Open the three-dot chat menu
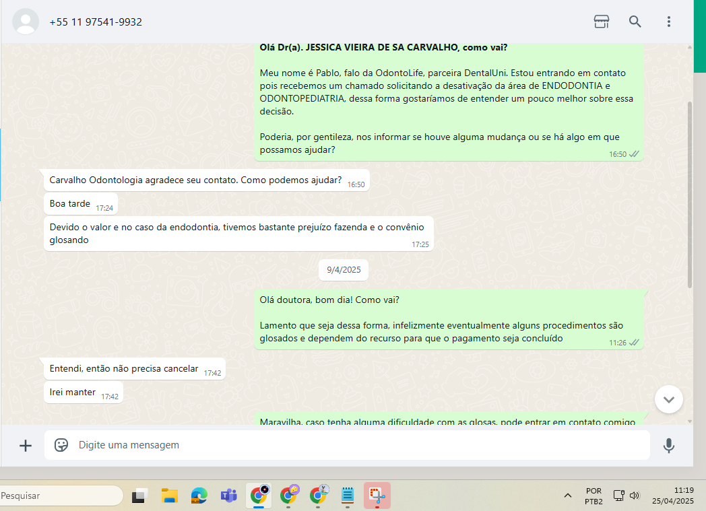The image size is (706, 511). [669, 21]
